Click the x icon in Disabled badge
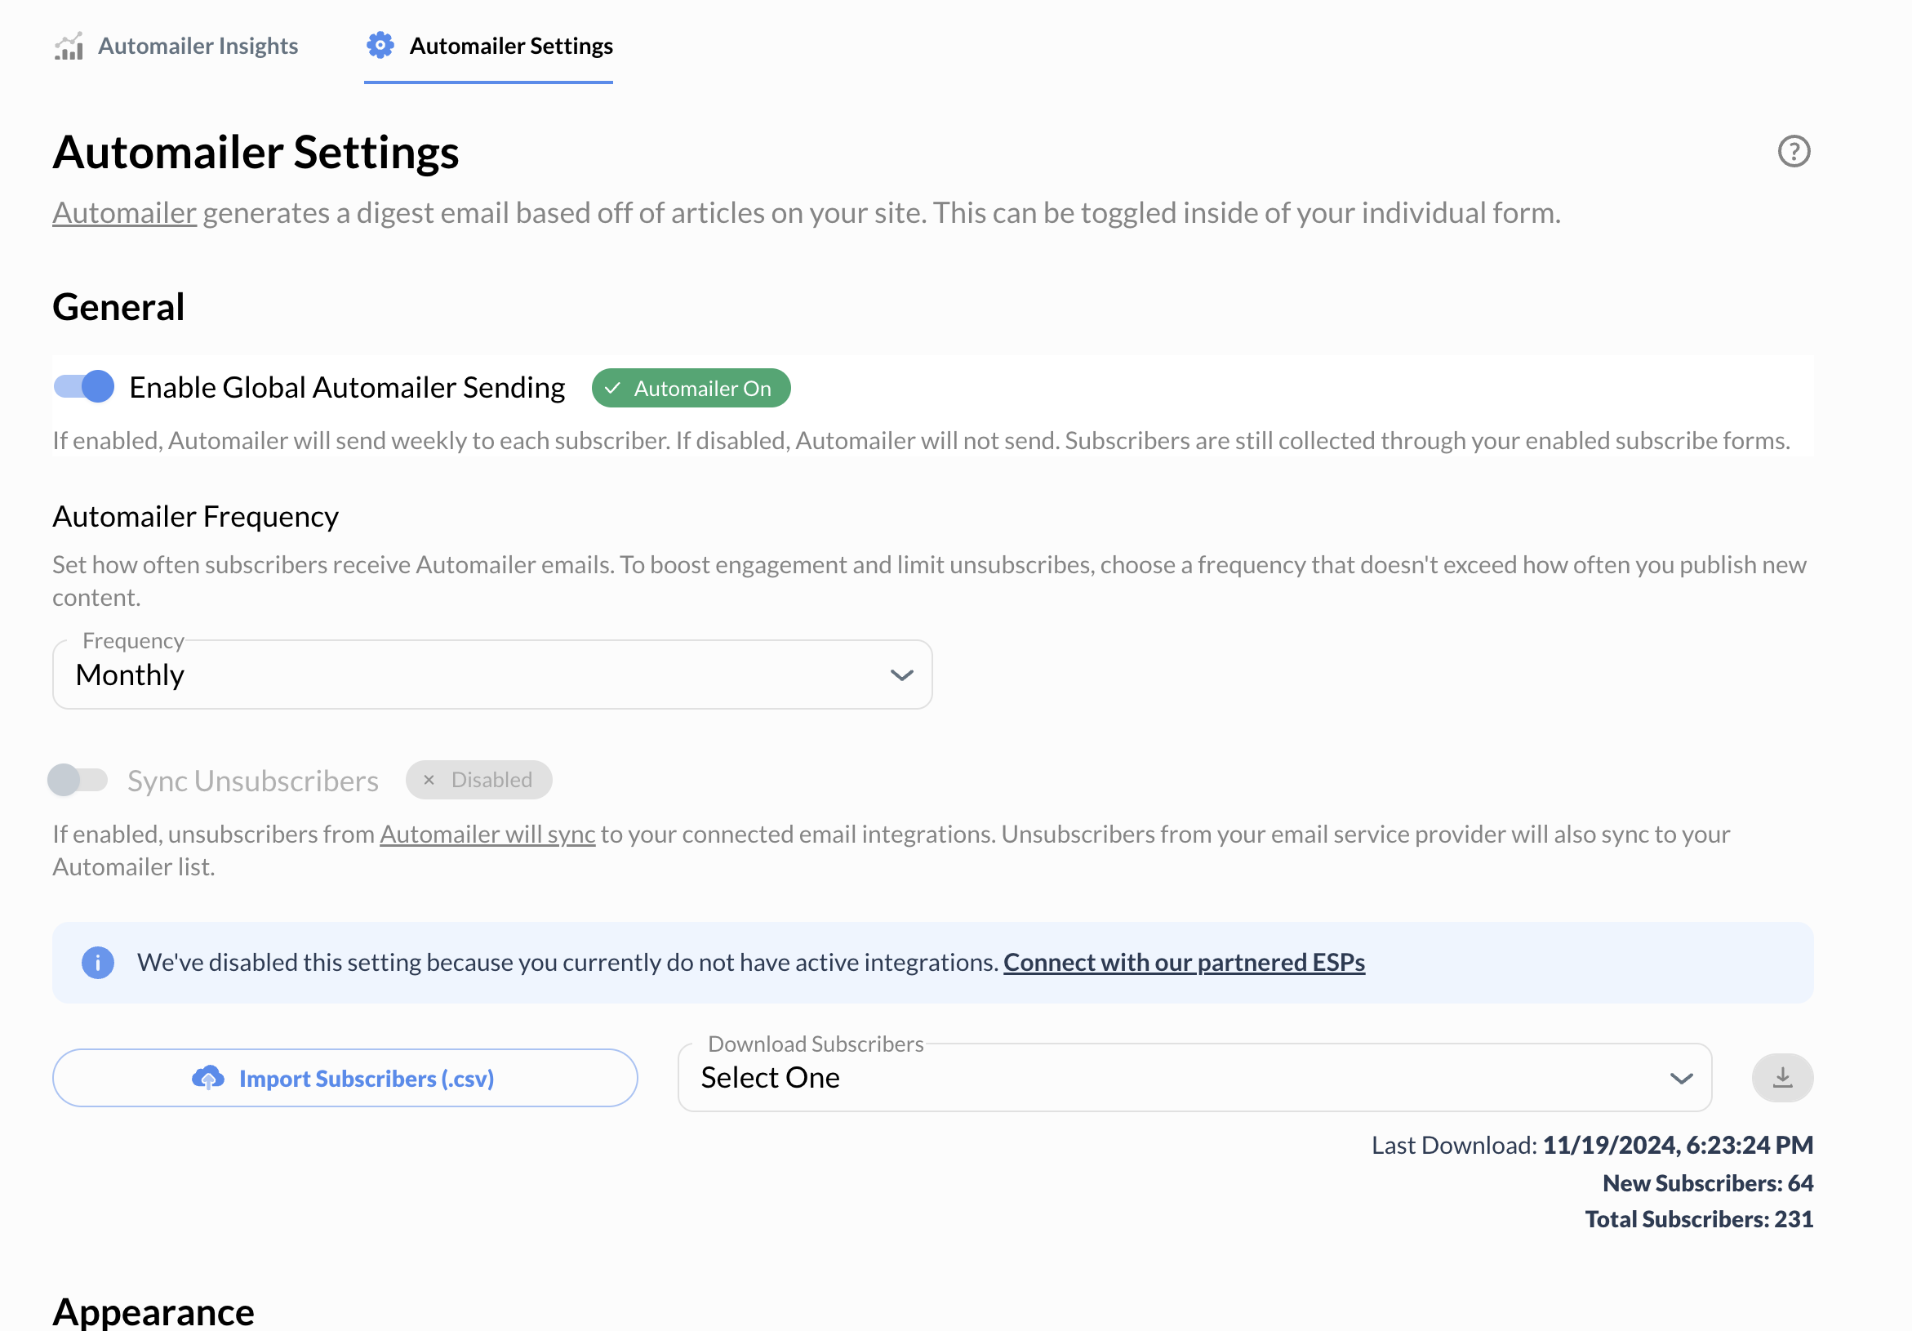This screenshot has width=1912, height=1331. pos(429,780)
